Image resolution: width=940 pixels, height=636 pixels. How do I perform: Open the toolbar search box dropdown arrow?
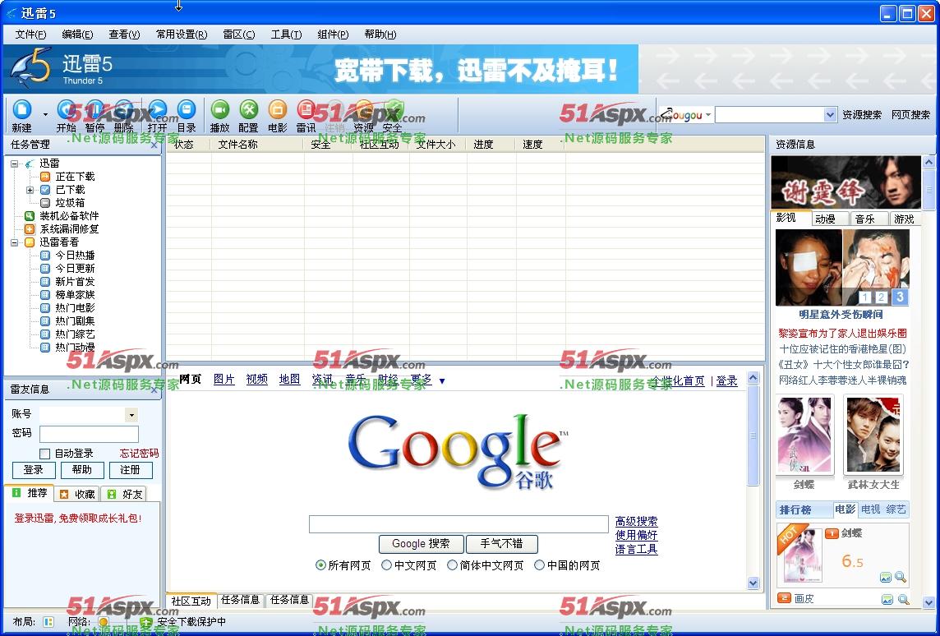click(830, 114)
